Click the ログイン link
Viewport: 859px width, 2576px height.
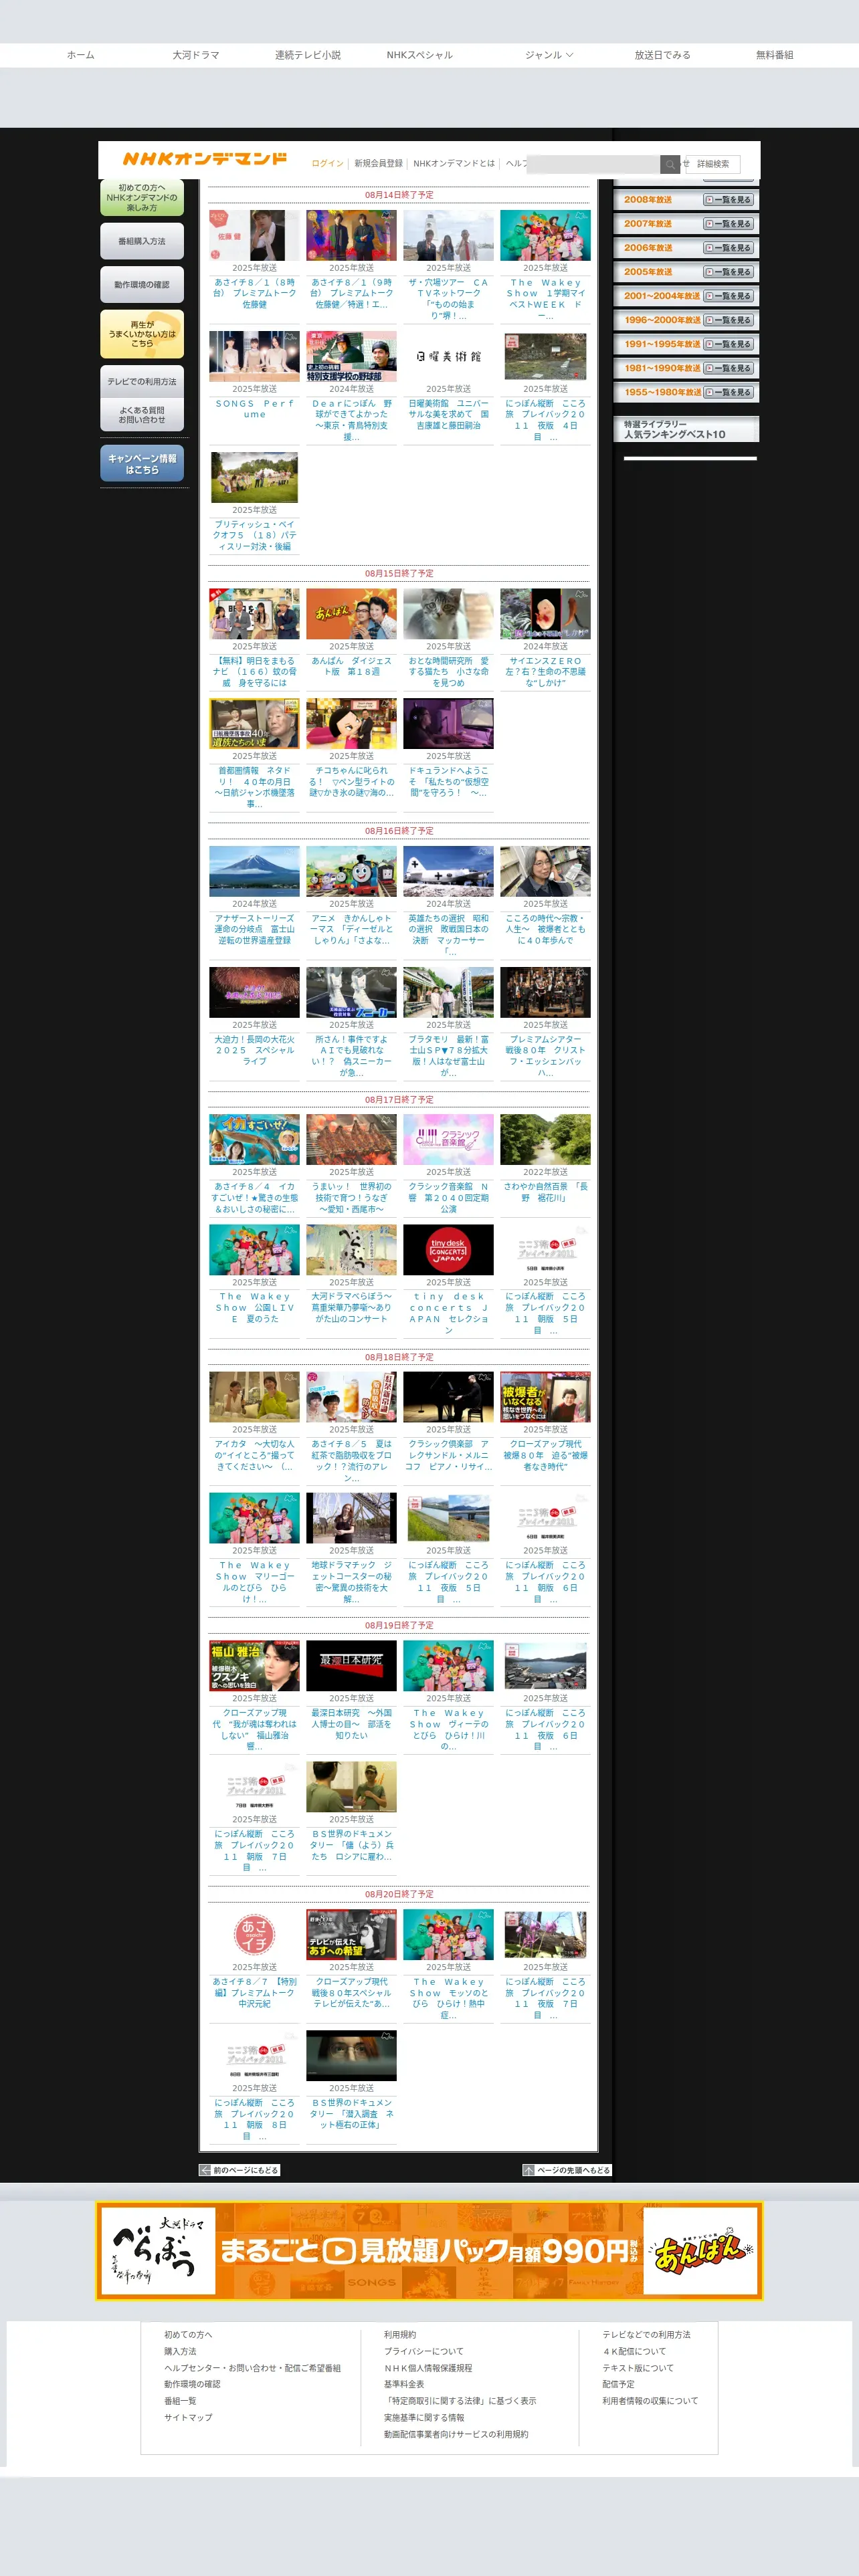(327, 163)
